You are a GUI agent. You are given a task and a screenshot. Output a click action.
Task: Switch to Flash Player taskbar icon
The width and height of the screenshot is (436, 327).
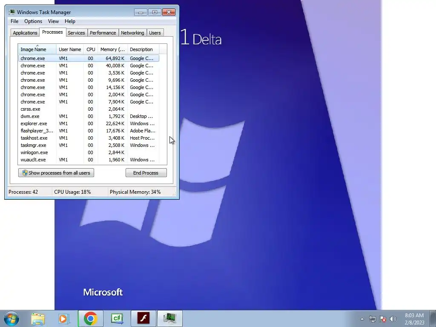(x=143, y=318)
